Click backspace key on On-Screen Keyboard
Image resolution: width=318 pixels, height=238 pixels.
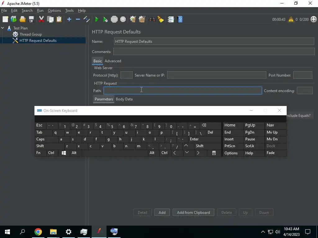coord(210,125)
